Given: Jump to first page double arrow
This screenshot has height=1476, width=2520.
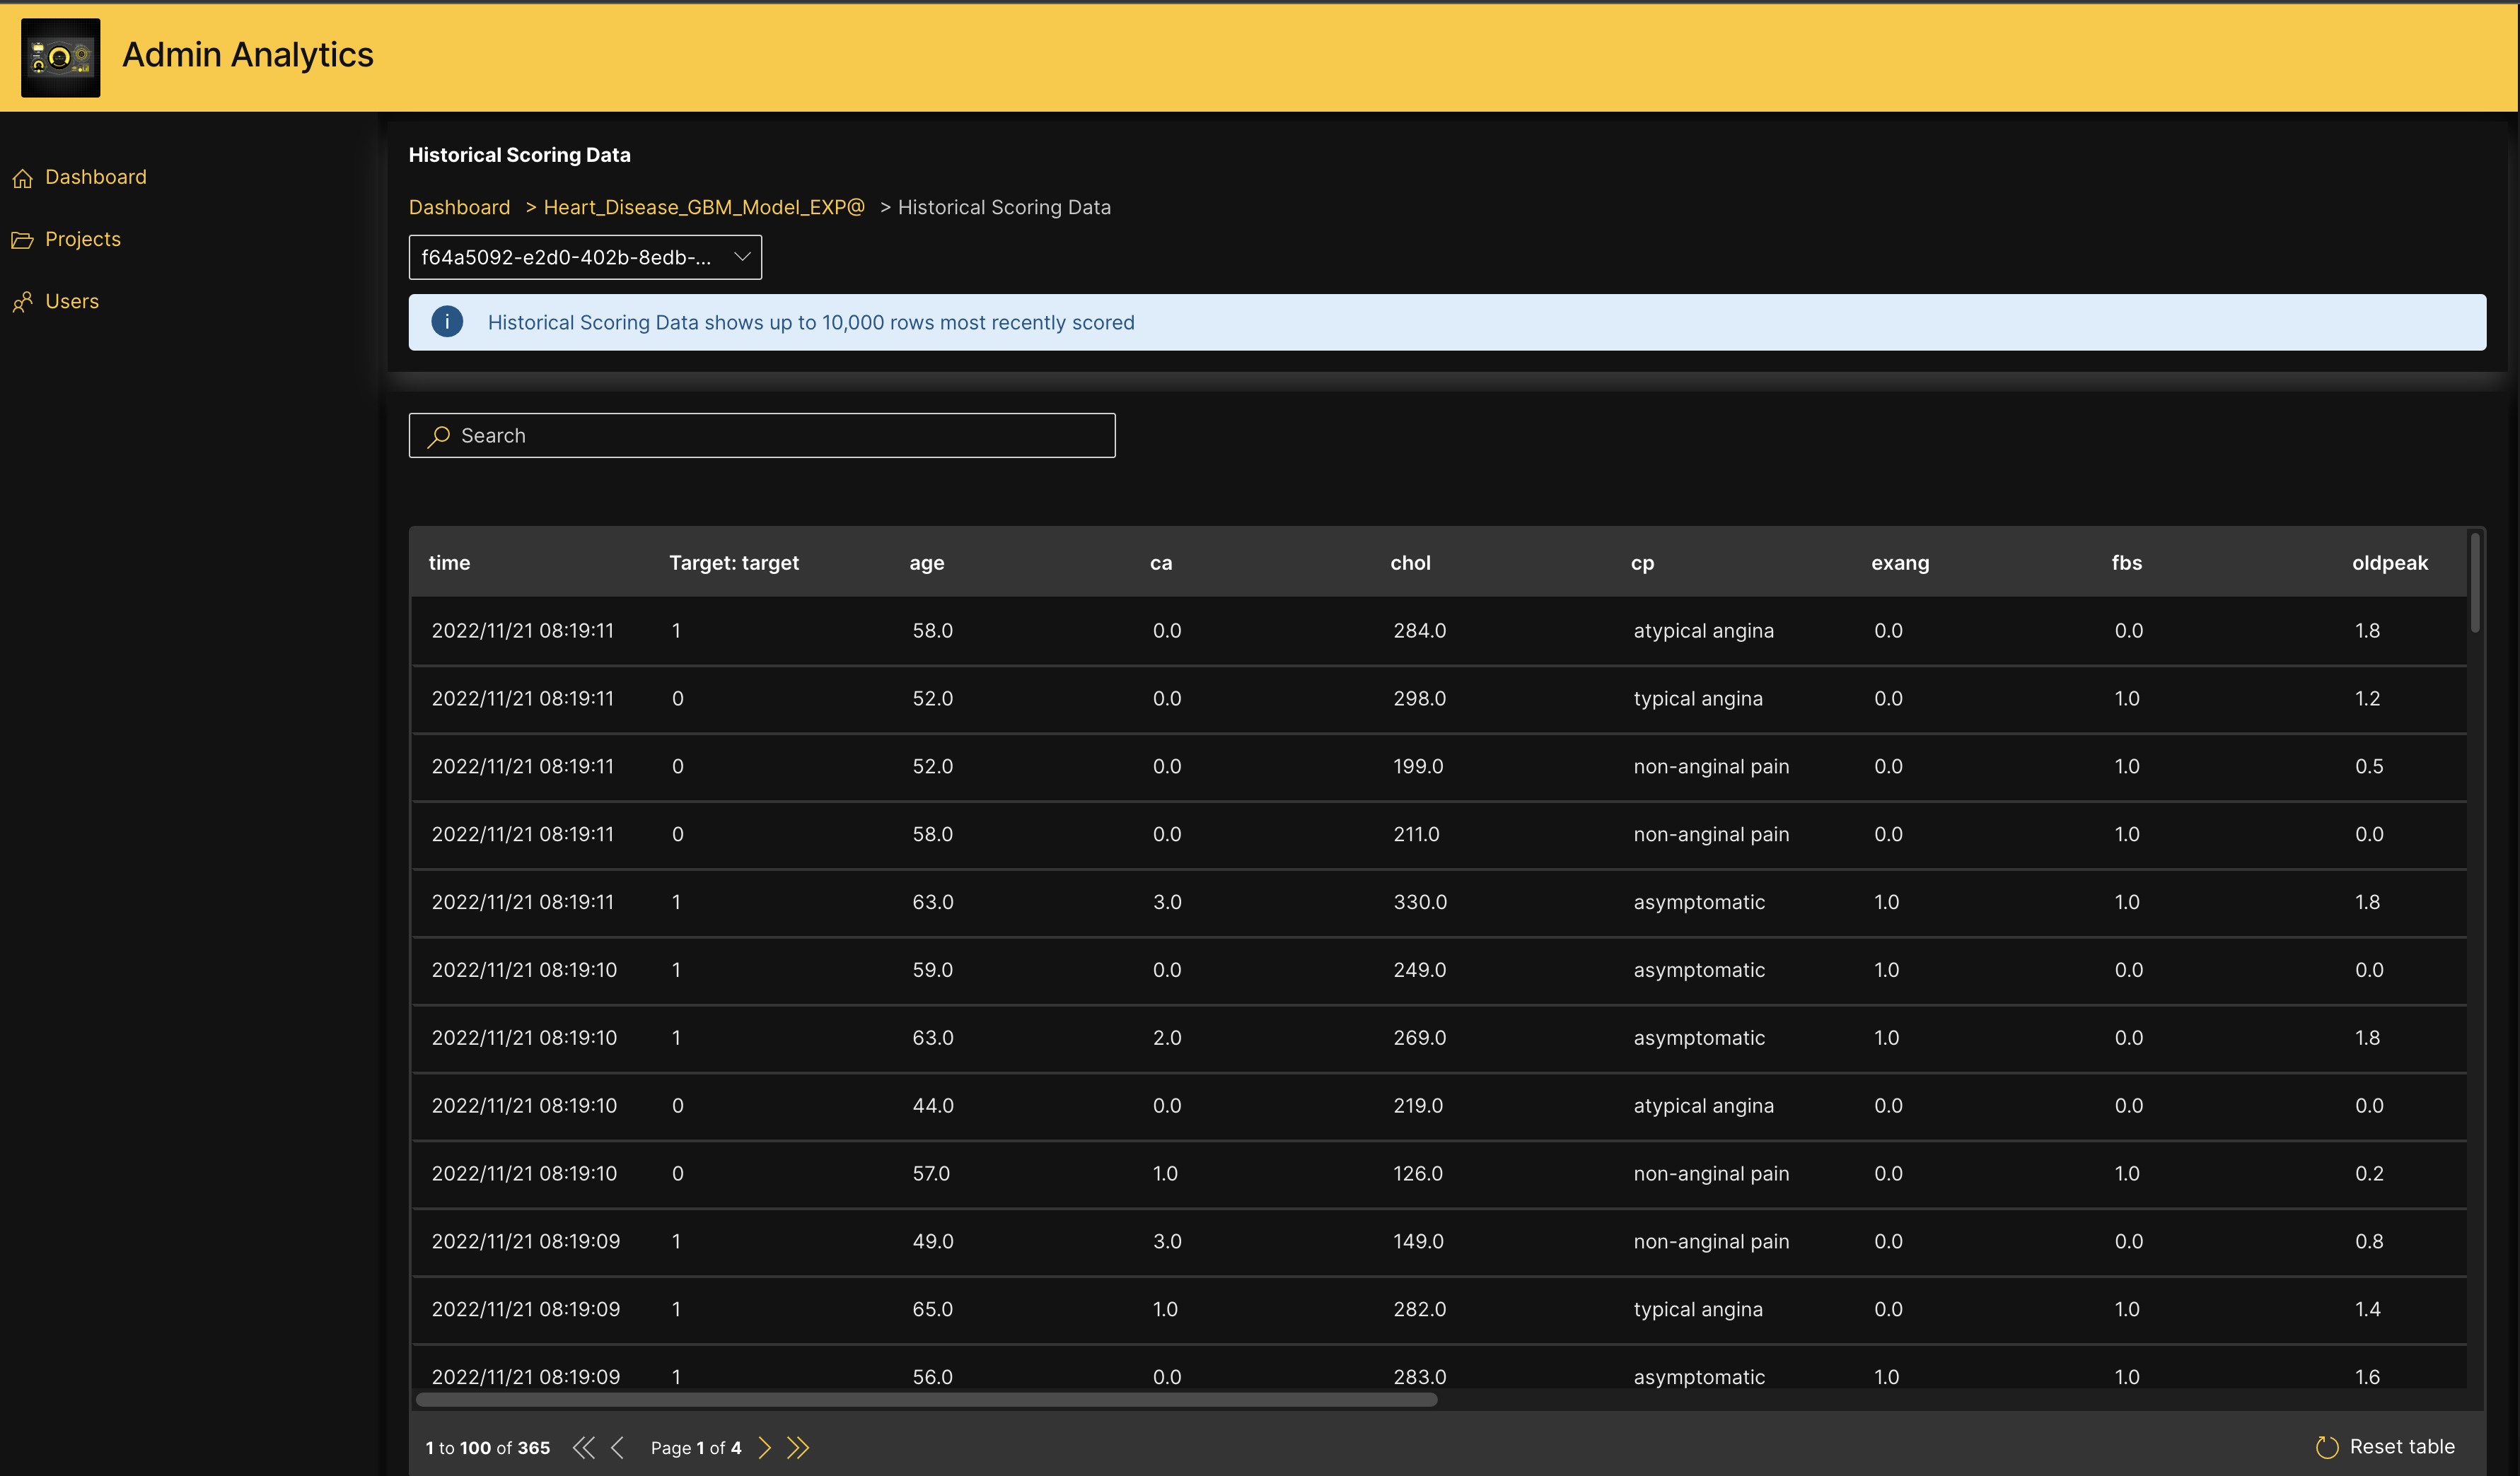Looking at the screenshot, I should (583, 1447).
